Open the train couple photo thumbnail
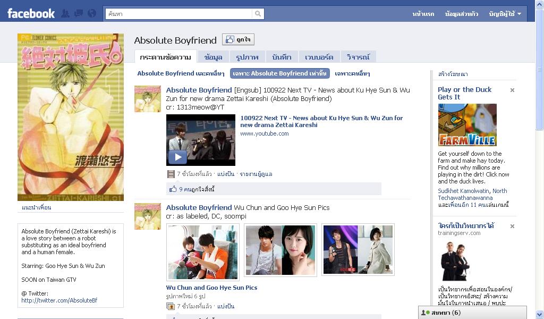Viewport: 544px width, 319px height. point(203,252)
